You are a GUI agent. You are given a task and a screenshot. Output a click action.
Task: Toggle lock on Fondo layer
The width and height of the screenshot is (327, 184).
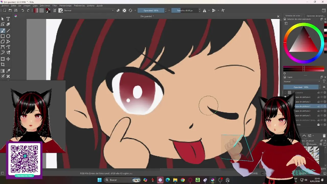click(x=319, y=125)
